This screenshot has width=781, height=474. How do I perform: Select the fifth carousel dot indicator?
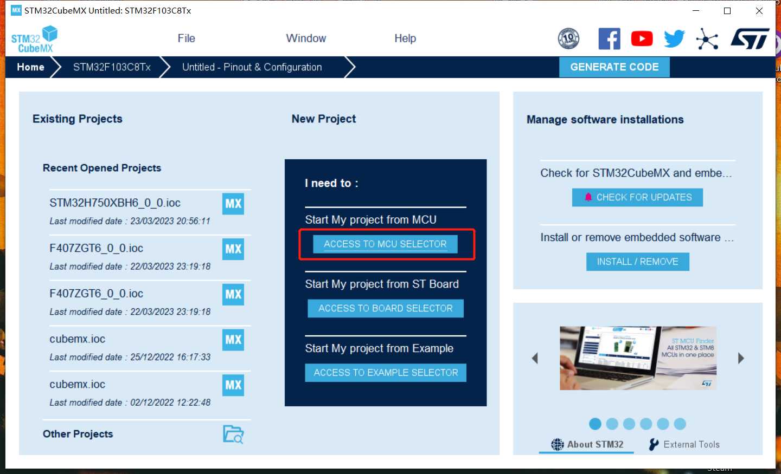click(x=663, y=424)
